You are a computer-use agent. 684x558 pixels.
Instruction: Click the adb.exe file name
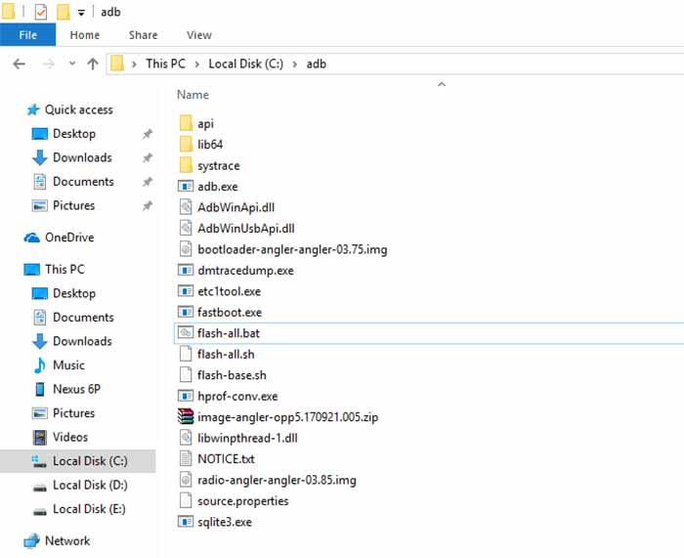point(218,187)
